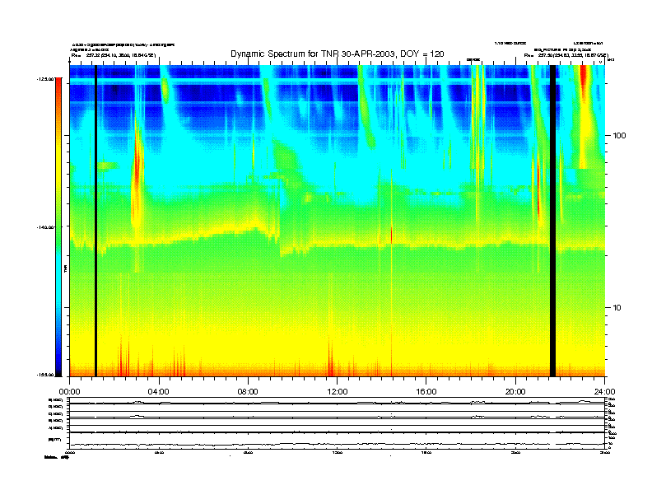652x504 pixels.
Task: Click the -140.00 color scale label
Action: tap(45, 227)
